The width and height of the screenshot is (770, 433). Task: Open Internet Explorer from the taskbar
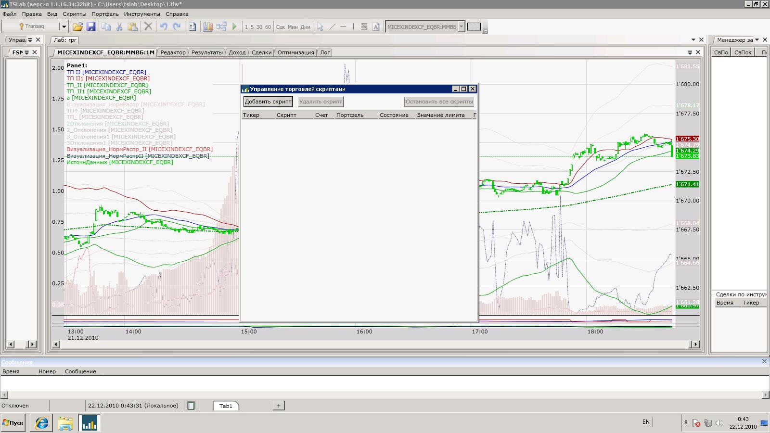41,423
